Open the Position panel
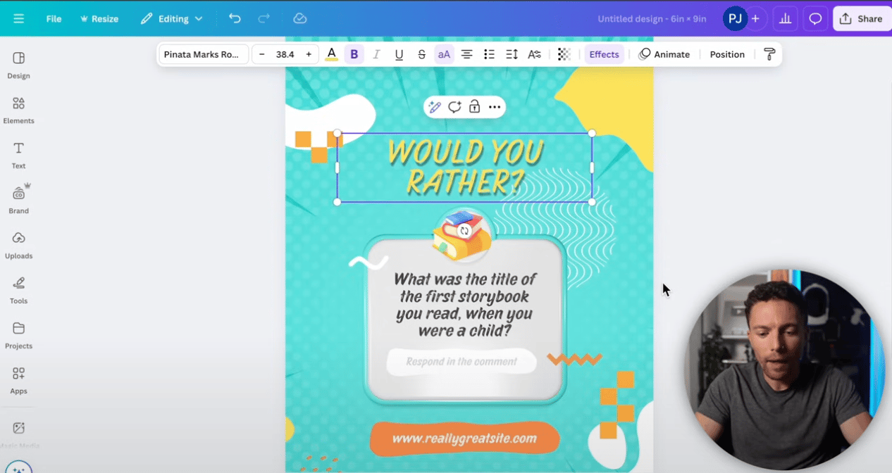The width and height of the screenshot is (892, 473). (727, 54)
